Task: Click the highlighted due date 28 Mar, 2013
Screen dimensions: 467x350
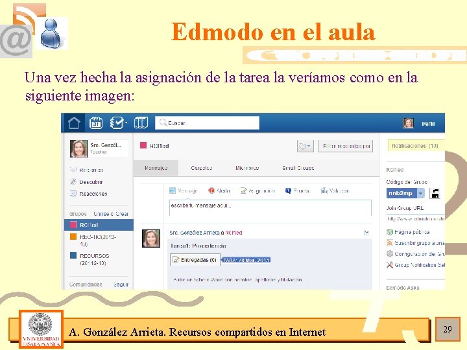Action: (x=246, y=260)
